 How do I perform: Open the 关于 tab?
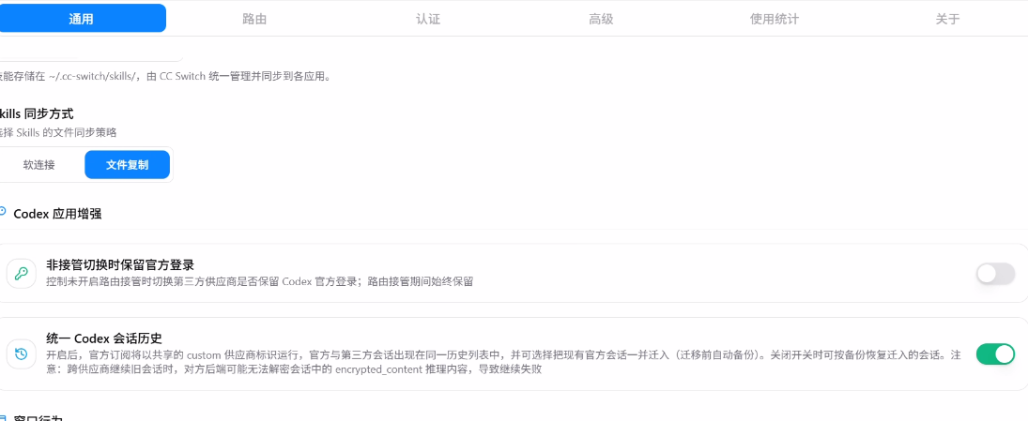947,19
